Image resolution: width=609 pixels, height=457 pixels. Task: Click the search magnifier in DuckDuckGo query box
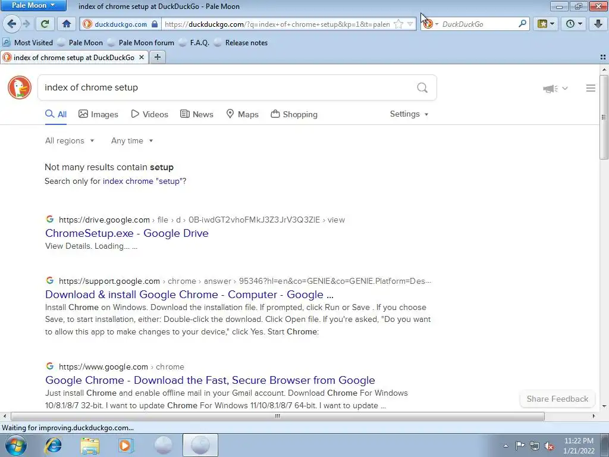422,87
